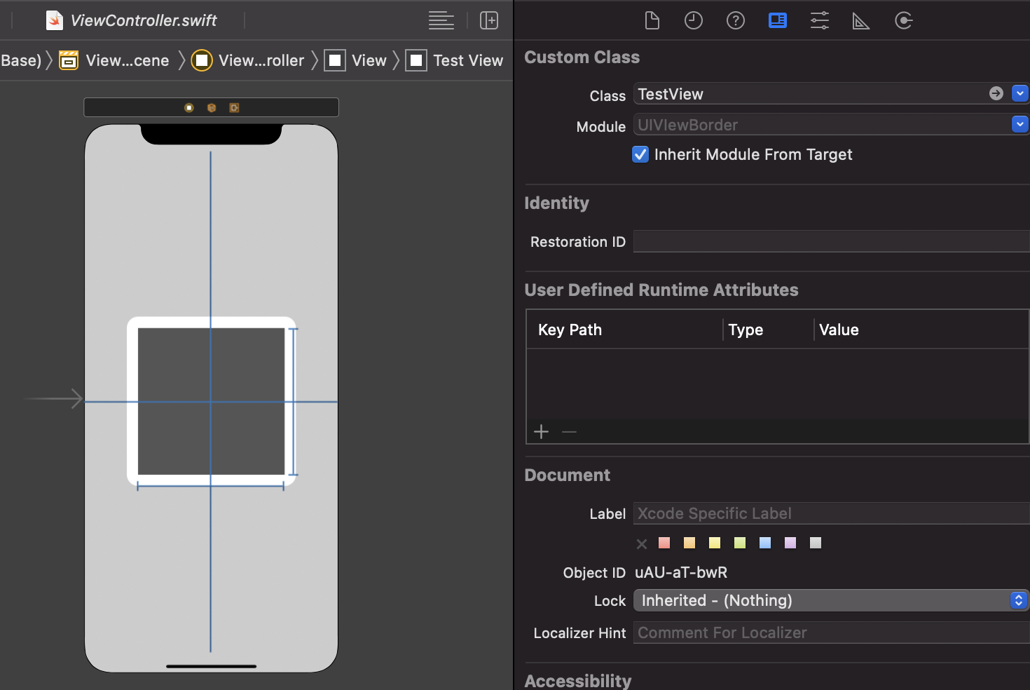The image size is (1030, 690).
Task: Click the Comment For Localizer field
Action: point(831,632)
